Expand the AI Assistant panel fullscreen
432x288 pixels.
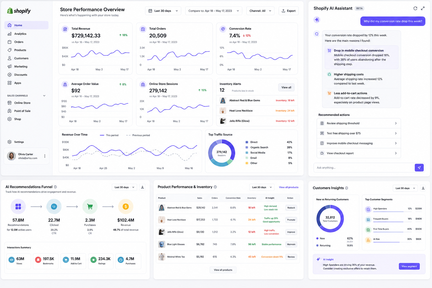click(x=423, y=8)
